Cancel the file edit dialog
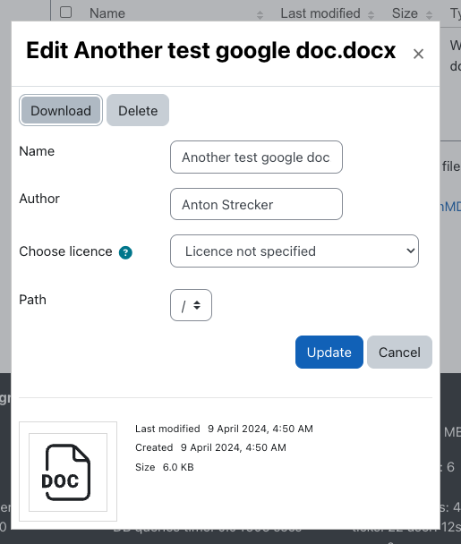 399,353
